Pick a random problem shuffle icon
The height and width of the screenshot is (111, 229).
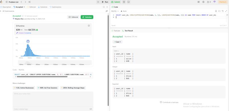[x=29, y=2]
